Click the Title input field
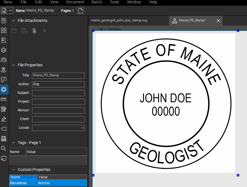Viewport: 247px width, 187px height. (59, 75)
